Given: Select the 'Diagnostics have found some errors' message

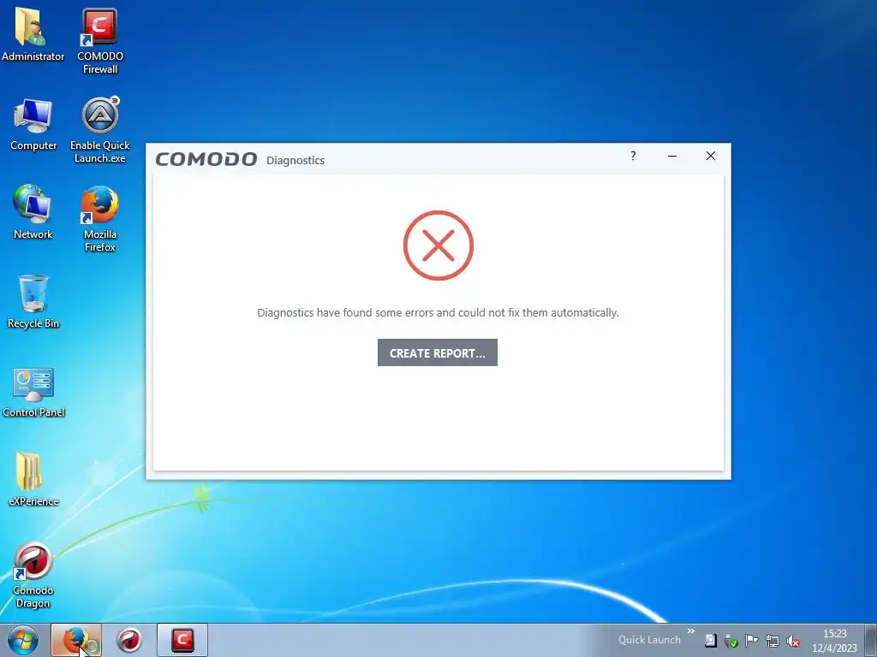Looking at the screenshot, I should point(438,312).
